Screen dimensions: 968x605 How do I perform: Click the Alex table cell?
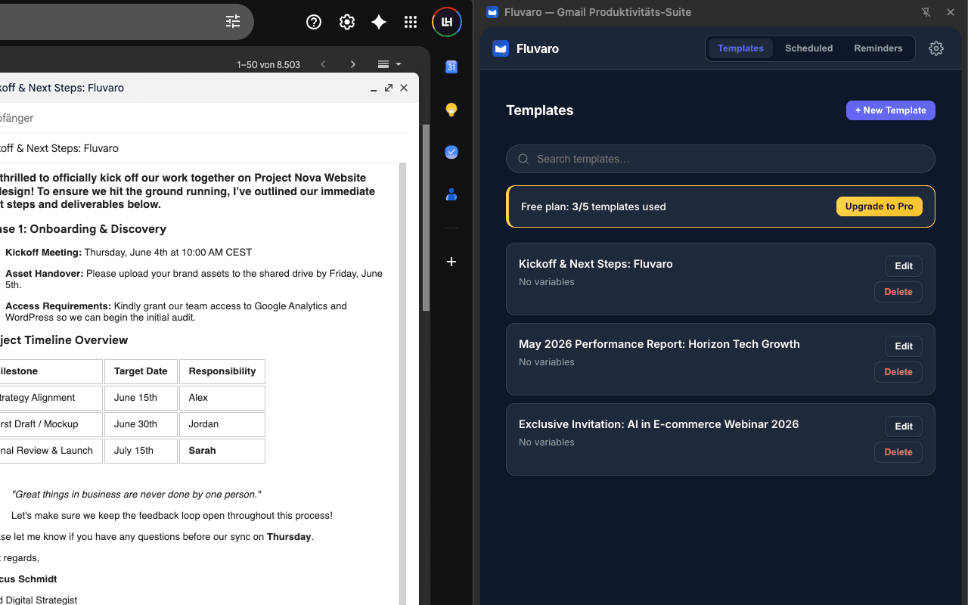coord(222,398)
